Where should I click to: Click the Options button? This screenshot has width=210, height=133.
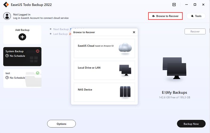61,123
